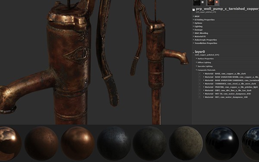Select the glossy black wet sphere preview

coord(222,143)
